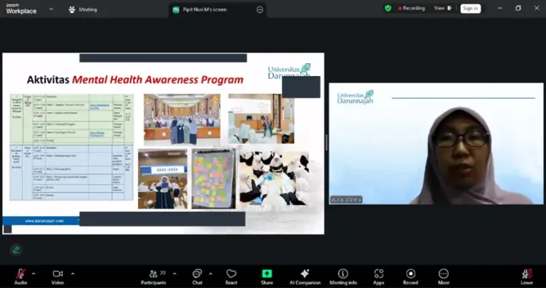Select the Meeting tab
The height and width of the screenshot is (288, 546).
83,9
